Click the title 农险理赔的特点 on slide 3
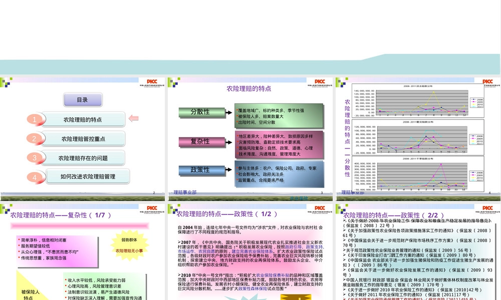This screenshot has height=300, width=501. click(249, 88)
